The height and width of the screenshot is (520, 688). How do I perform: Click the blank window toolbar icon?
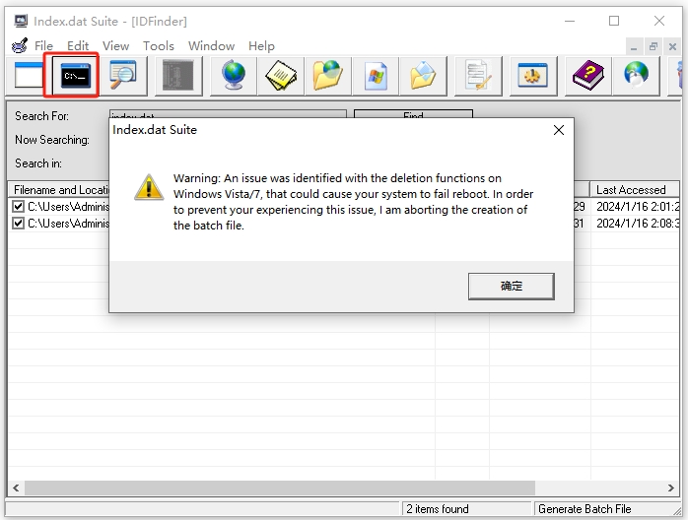28,76
